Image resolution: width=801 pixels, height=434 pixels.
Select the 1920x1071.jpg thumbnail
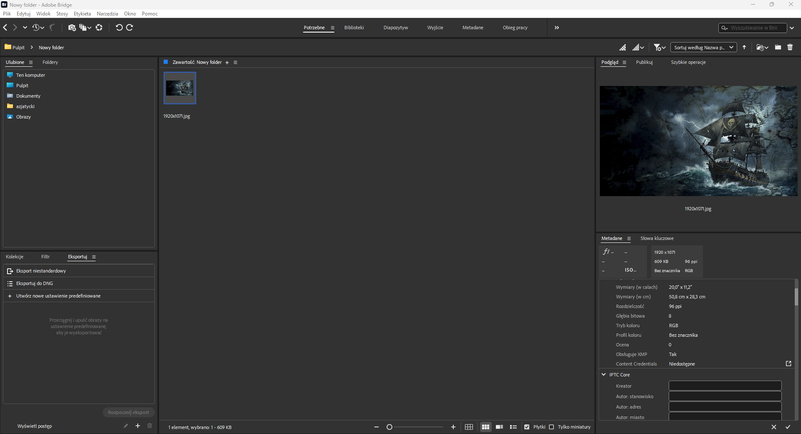[180, 88]
